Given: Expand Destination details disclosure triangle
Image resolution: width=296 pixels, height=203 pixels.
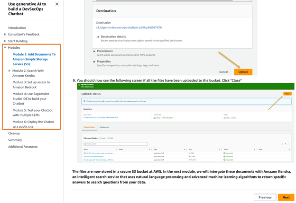Looking at the screenshot, I should click(x=98, y=37).
